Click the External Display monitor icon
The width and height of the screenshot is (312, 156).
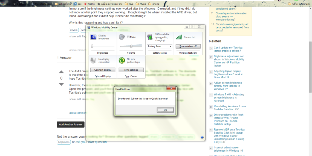click(x=93, y=60)
